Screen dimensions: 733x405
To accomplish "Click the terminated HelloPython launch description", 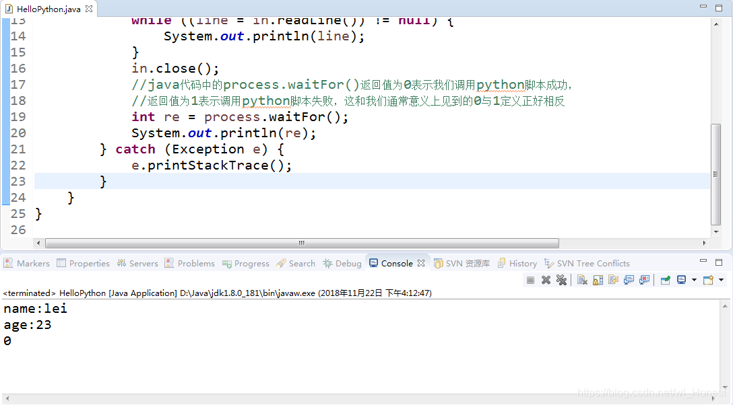I will (x=218, y=293).
